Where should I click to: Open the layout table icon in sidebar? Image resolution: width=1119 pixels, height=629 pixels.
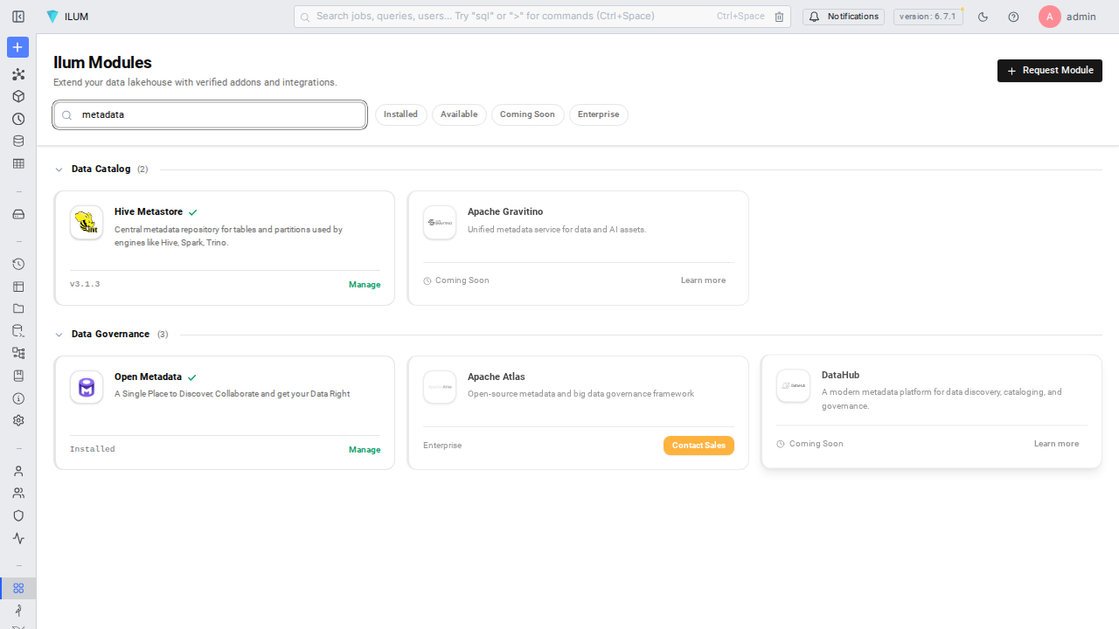pos(18,287)
